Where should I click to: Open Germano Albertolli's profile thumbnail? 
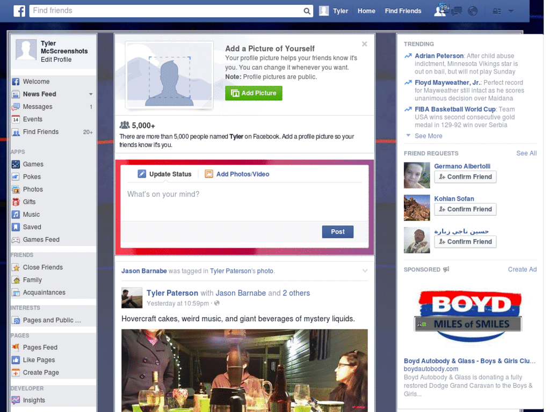point(417,175)
